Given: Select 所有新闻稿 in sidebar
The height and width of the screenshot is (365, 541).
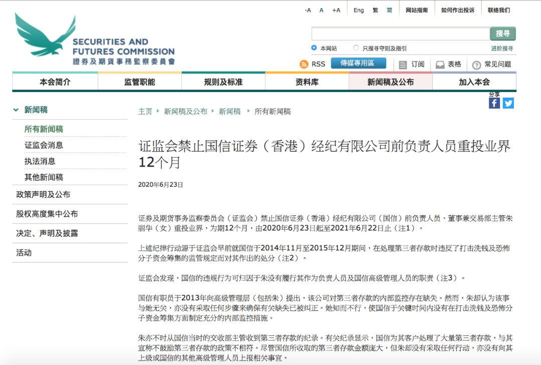Looking at the screenshot, I should click(44, 129).
